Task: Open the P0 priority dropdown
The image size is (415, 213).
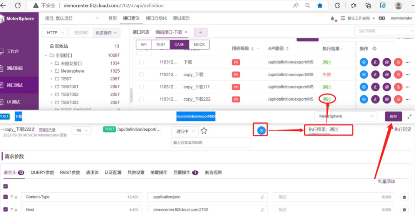Action: pos(82,131)
